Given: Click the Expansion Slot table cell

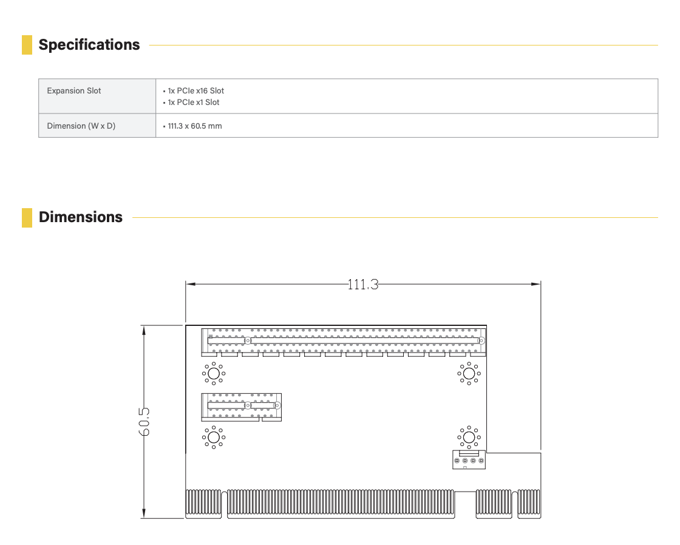Looking at the screenshot, I should pyautogui.click(x=74, y=91).
